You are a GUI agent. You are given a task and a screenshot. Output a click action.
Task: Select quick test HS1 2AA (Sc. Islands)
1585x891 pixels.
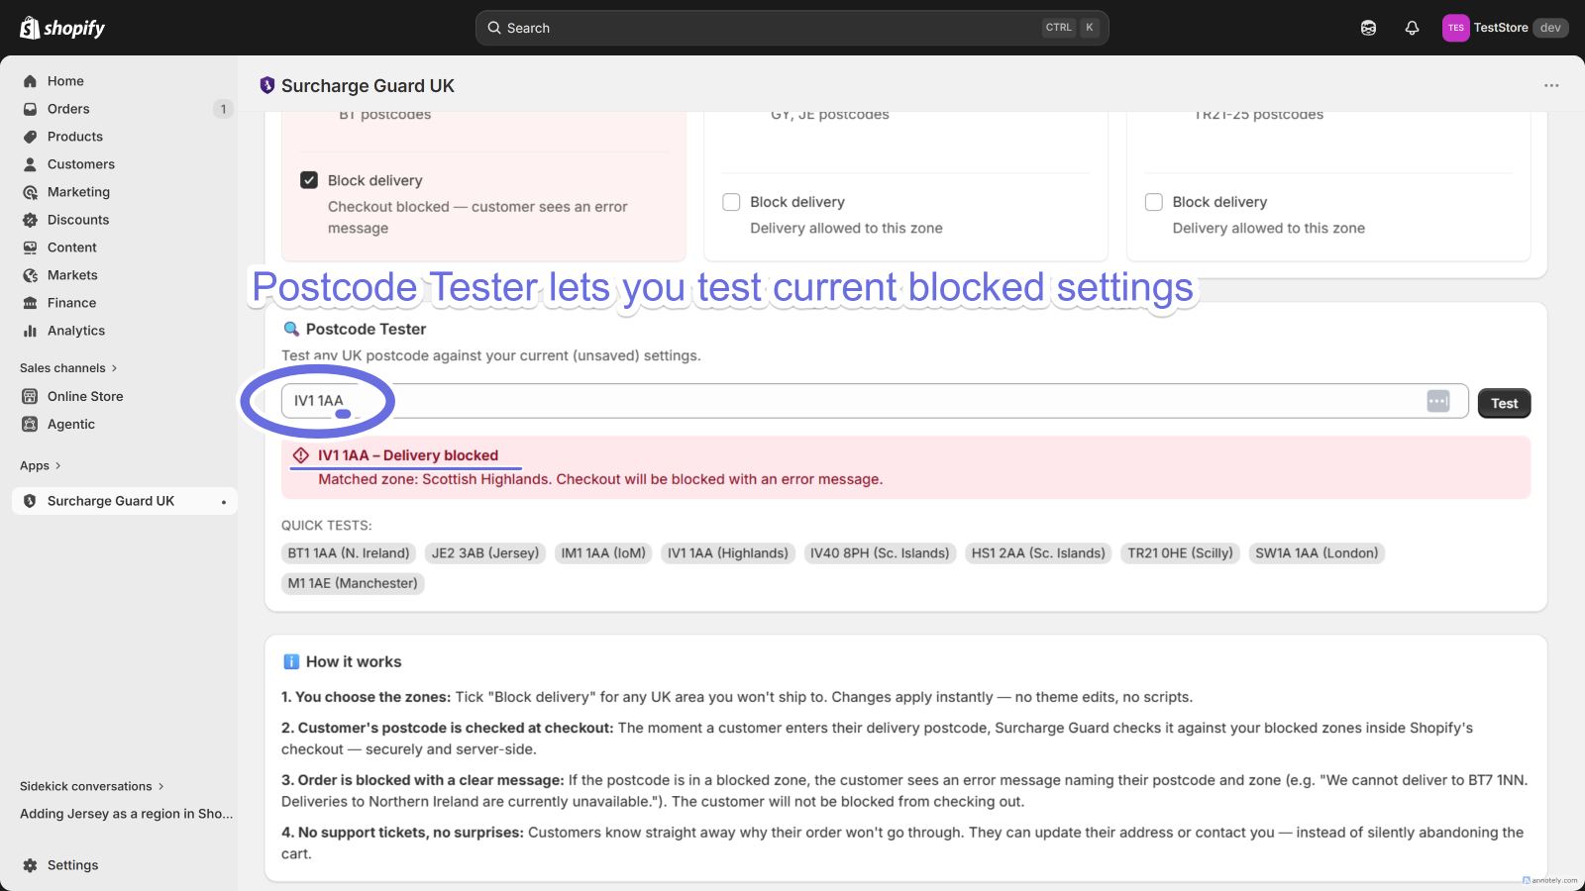pyautogui.click(x=1038, y=553)
